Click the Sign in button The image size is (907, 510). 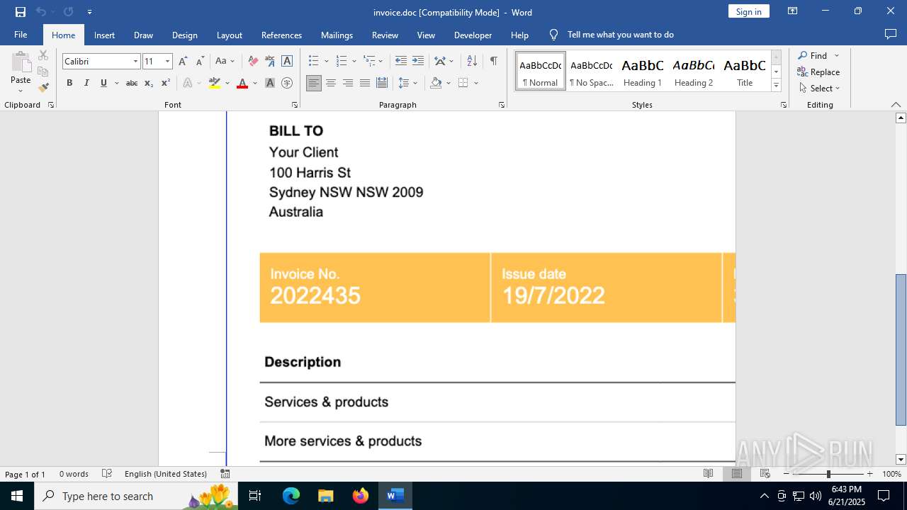point(749,11)
